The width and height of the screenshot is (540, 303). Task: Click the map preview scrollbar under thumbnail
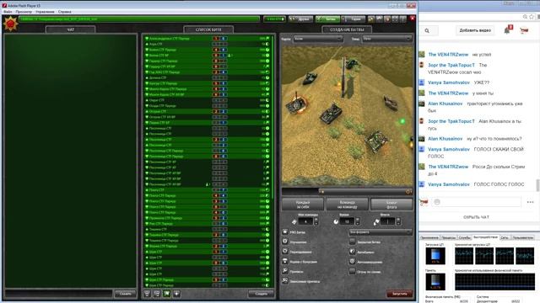pos(347,191)
